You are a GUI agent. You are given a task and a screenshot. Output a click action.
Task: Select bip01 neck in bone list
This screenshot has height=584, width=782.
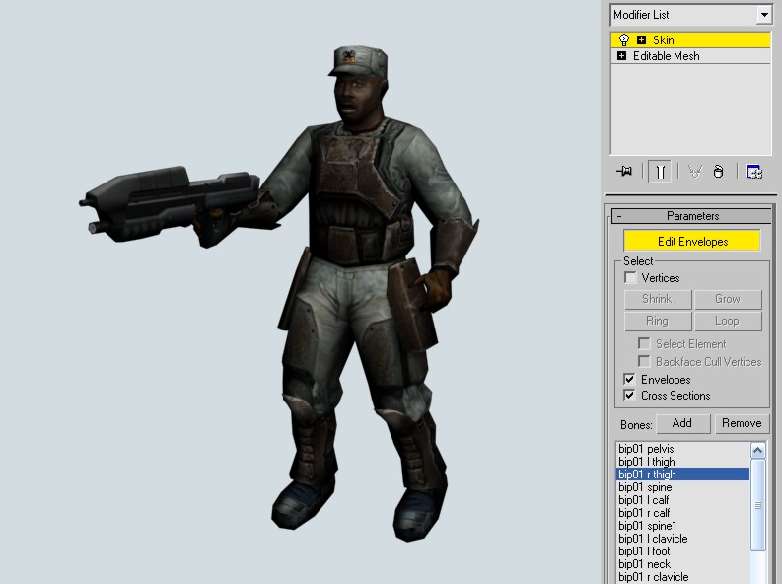644,564
